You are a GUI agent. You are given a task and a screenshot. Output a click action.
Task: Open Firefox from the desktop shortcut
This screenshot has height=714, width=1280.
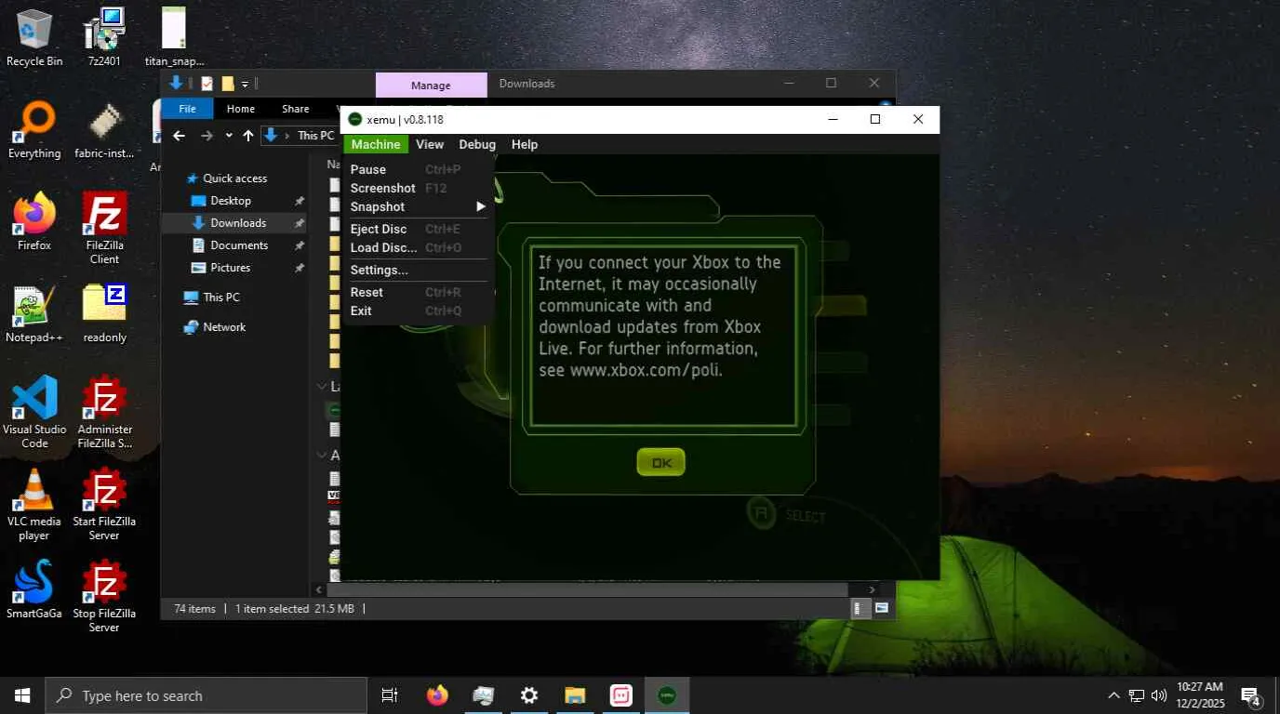(x=34, y=221)
